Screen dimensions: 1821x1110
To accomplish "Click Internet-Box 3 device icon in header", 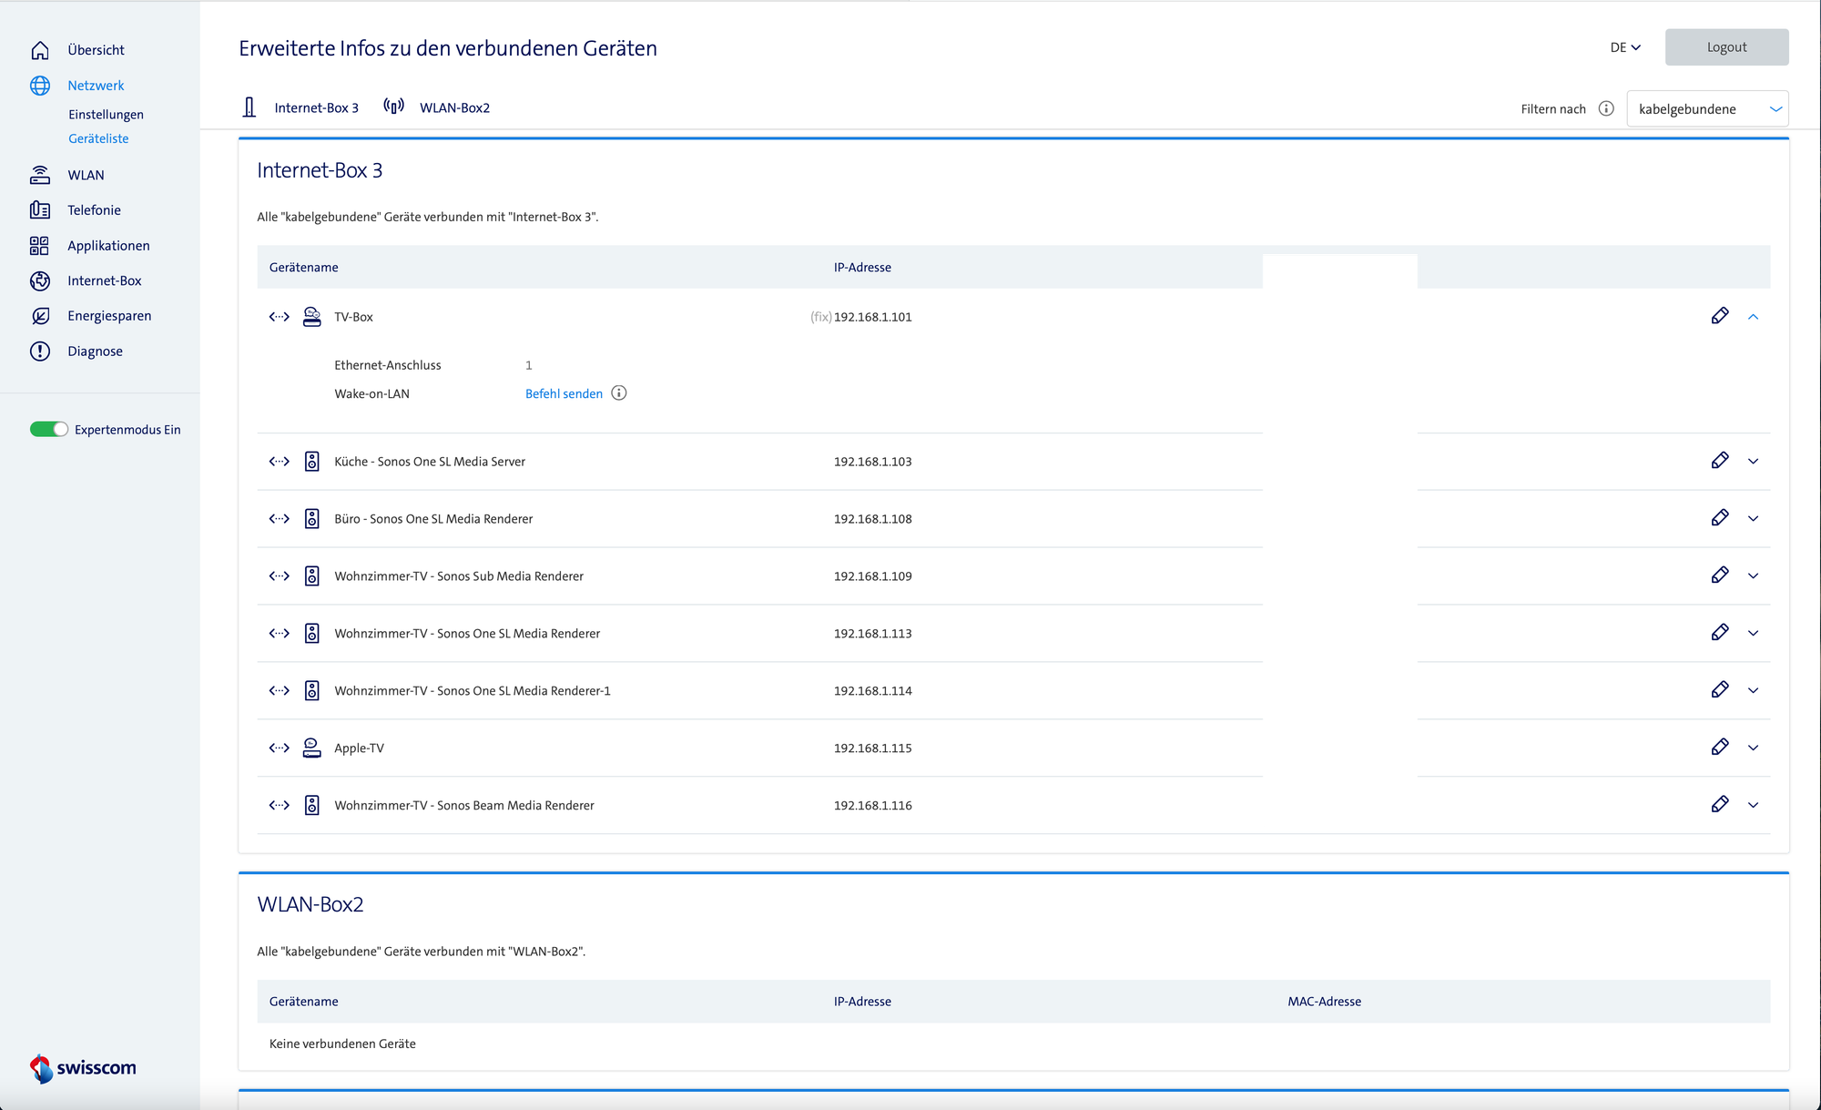I will 249,107.
